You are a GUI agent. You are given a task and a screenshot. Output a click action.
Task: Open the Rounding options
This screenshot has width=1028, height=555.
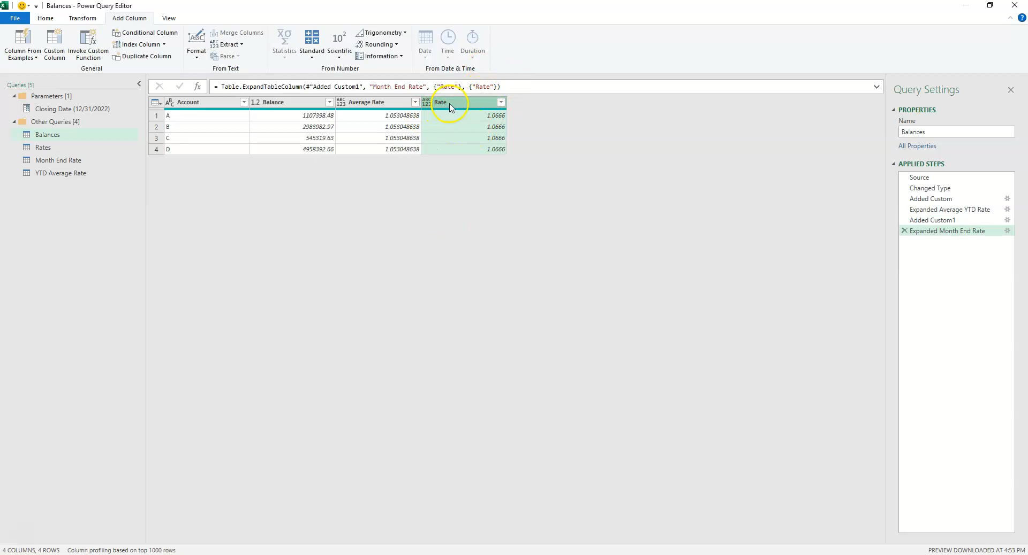click(x=377, y=44)
